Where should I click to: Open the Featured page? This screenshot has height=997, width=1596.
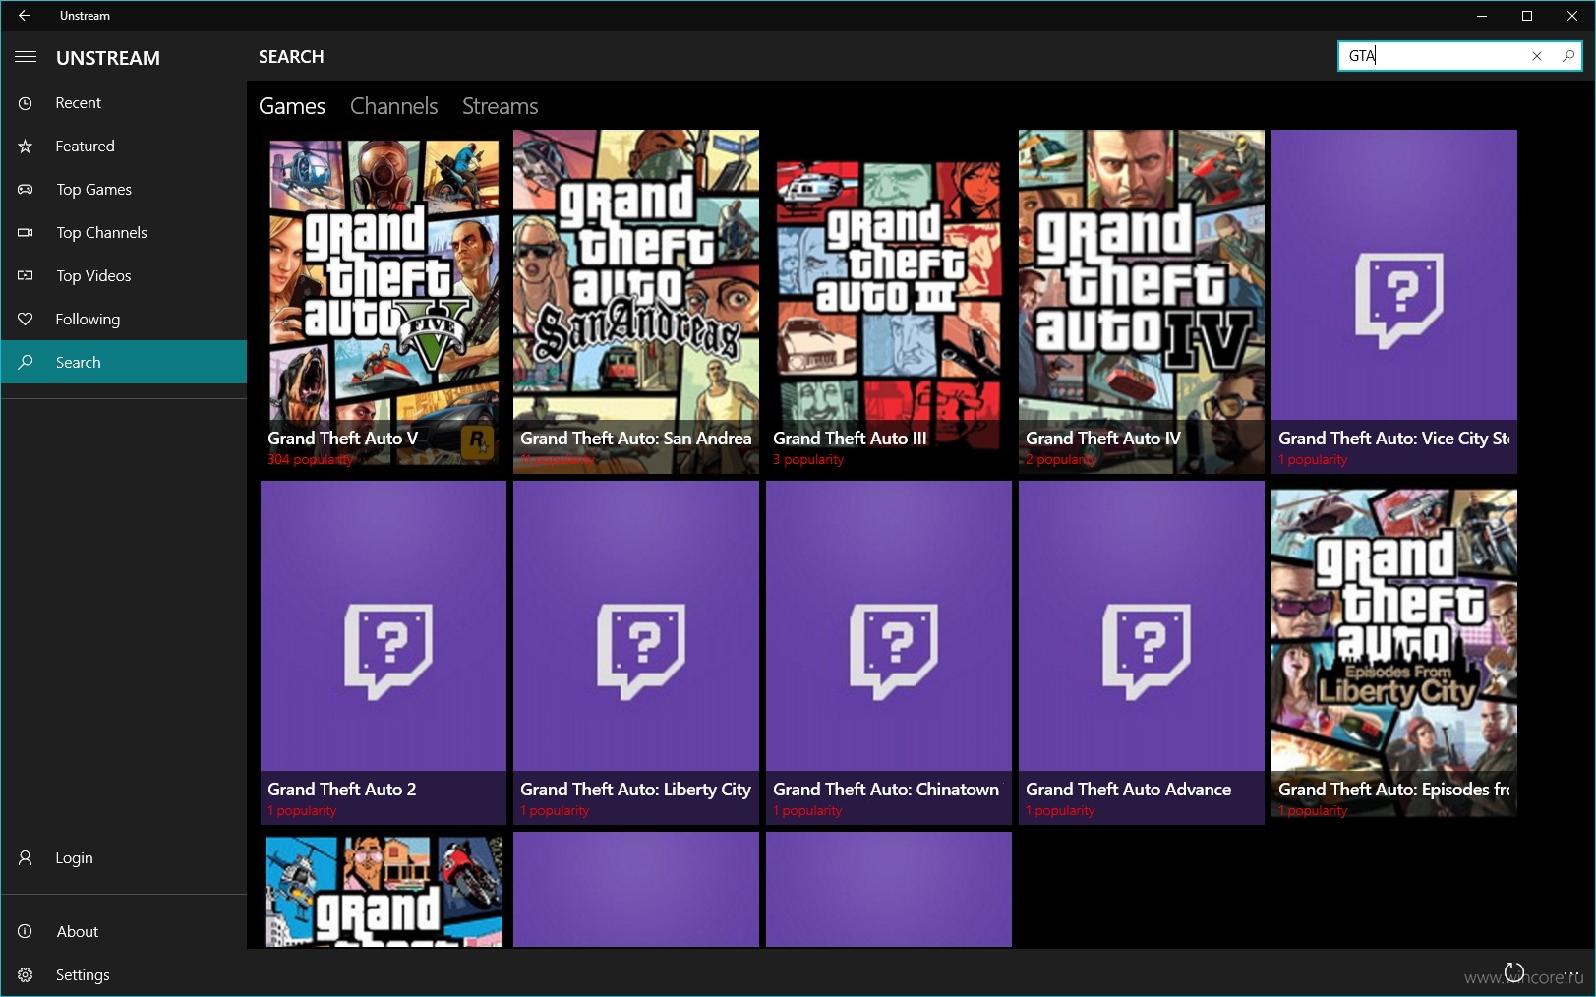(x=124, y=147)
